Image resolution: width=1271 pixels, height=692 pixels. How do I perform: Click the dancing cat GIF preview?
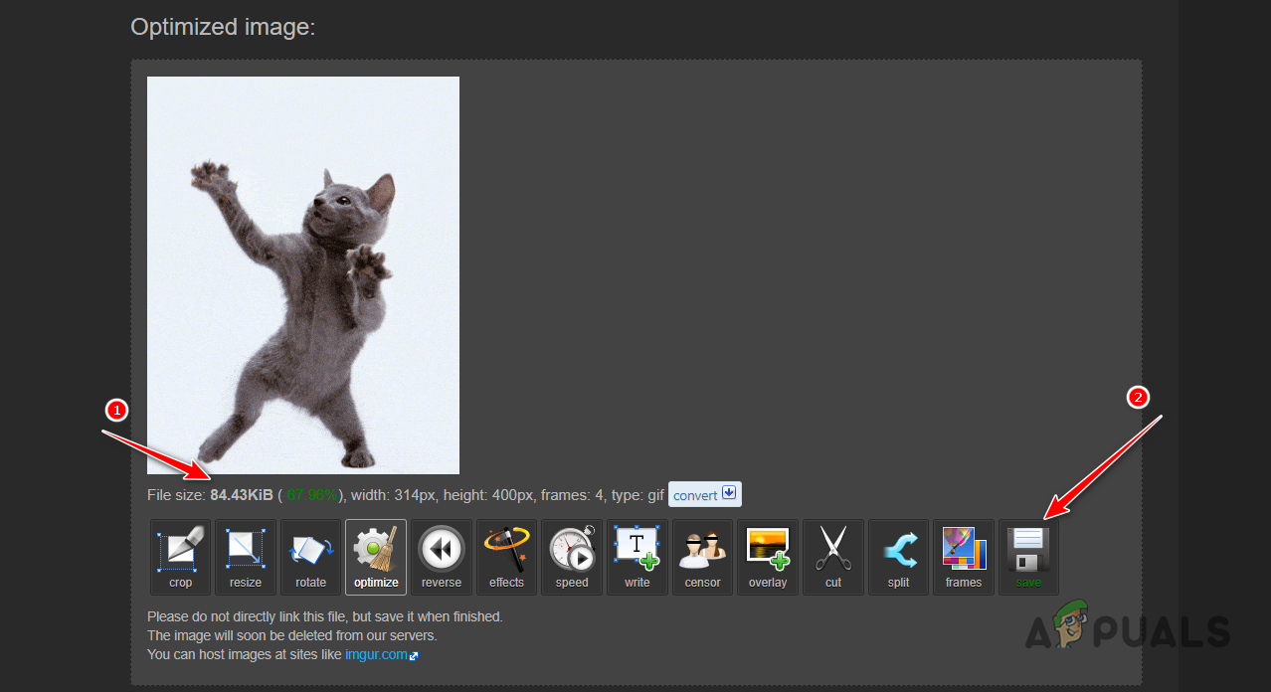302,274
